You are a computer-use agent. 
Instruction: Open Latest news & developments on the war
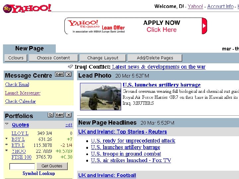(x=159, y=67)
